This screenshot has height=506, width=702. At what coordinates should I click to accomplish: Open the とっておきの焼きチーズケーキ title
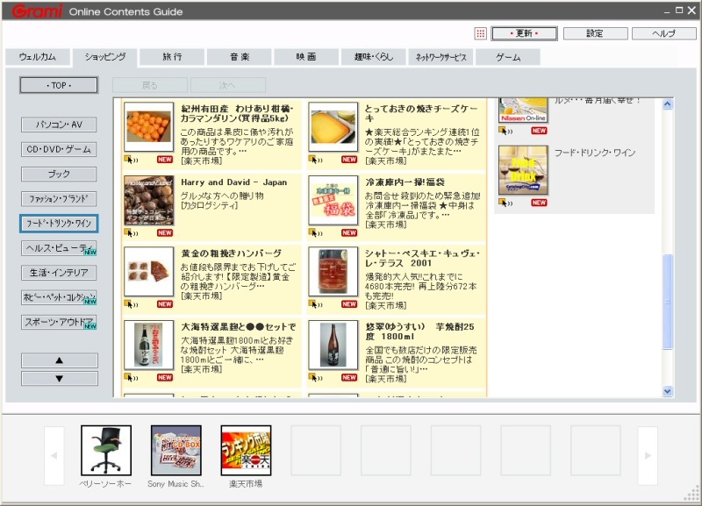tap(421, 113)
